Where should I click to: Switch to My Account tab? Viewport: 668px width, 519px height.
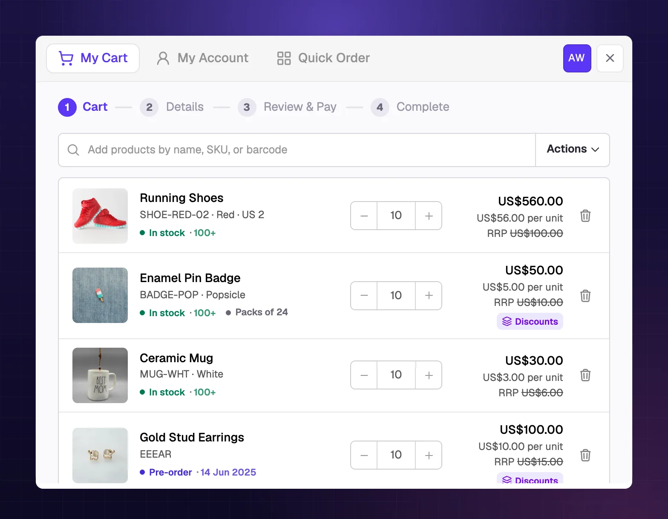[x=203, y=58]
